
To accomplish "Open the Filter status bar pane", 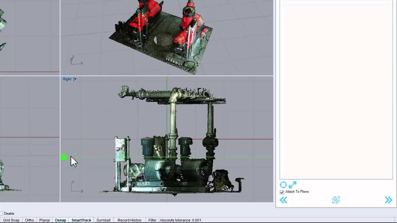I will 152,220.
